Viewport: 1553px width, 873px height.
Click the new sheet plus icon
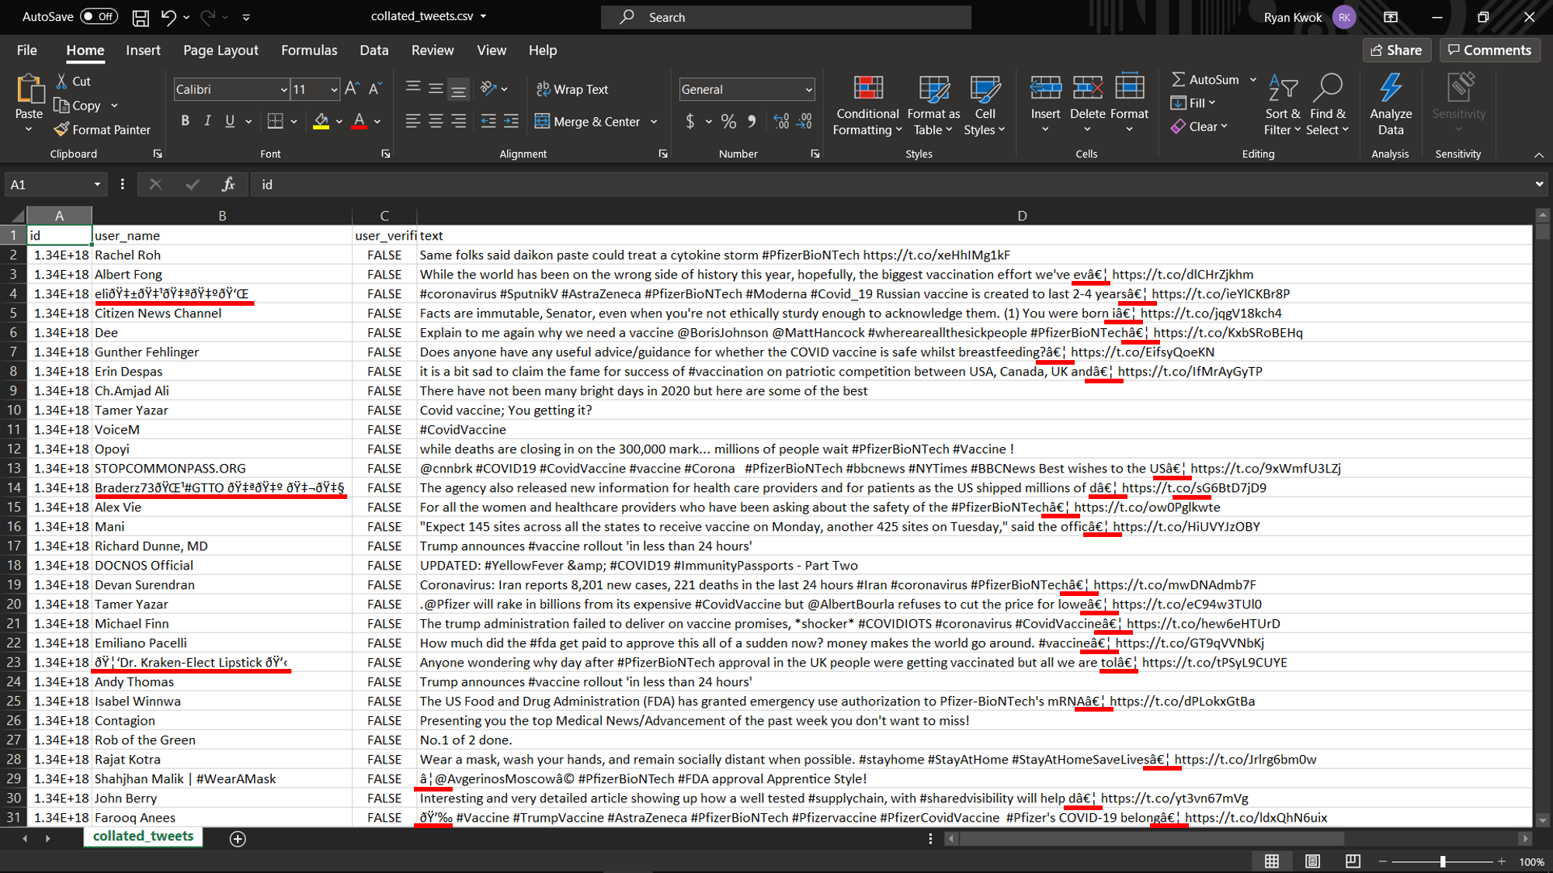coord(238,838)
